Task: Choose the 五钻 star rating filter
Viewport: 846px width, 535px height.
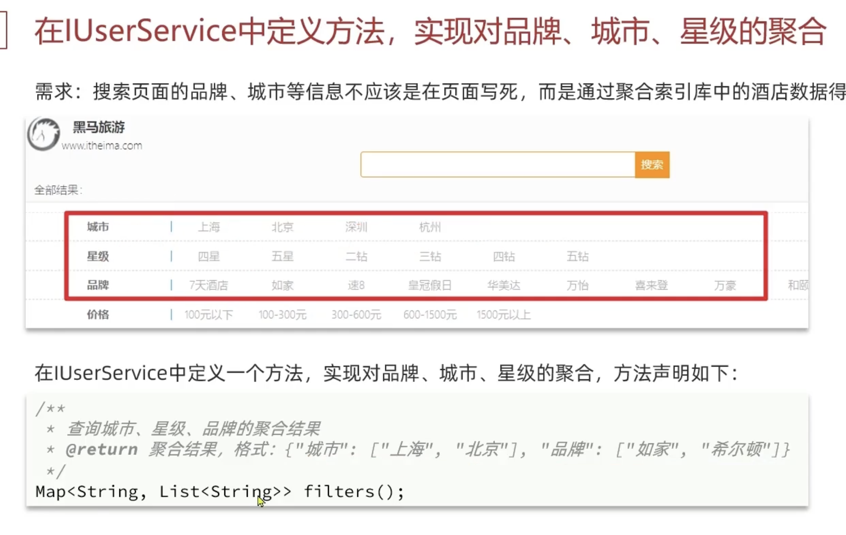Action: pos(578,256)
